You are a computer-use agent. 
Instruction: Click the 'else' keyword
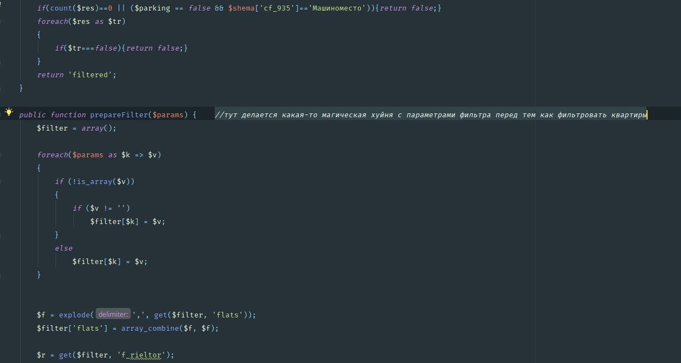coord(64,248)
